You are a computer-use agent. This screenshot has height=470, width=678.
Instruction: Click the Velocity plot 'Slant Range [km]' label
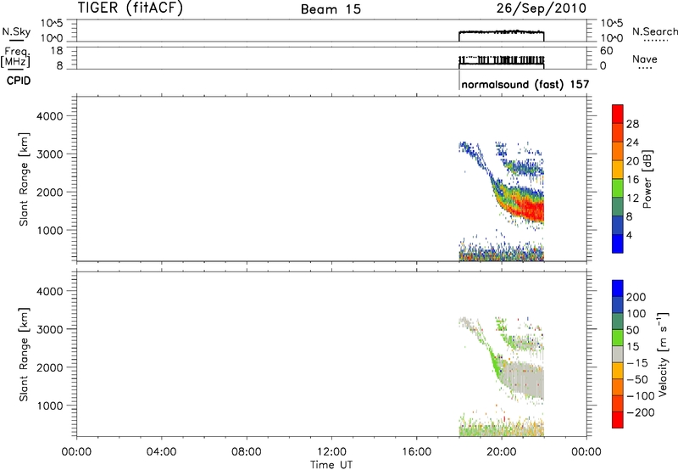click(24, 355)
